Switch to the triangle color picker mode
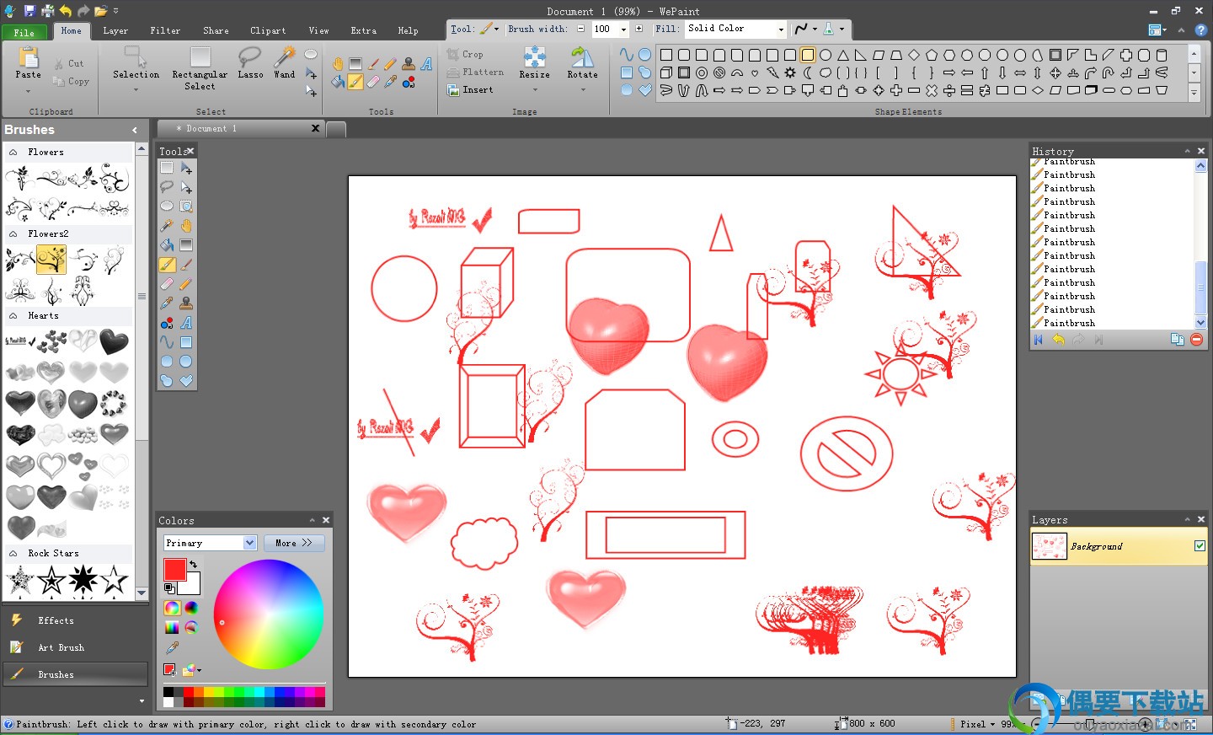This screenshot has width=1213, height=735. (x=191, y=627)
